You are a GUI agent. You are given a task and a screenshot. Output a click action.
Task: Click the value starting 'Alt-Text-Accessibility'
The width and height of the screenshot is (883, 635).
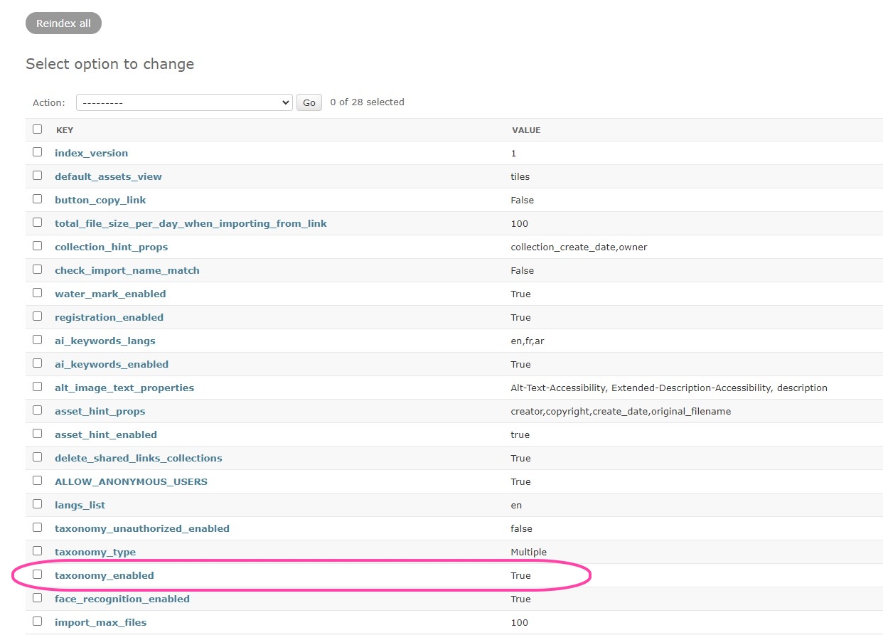tap(669, 388)
